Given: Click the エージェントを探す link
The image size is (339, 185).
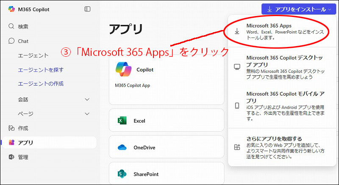Looking at the screenshot, I should pyautogui.click(x=41, y=70).
